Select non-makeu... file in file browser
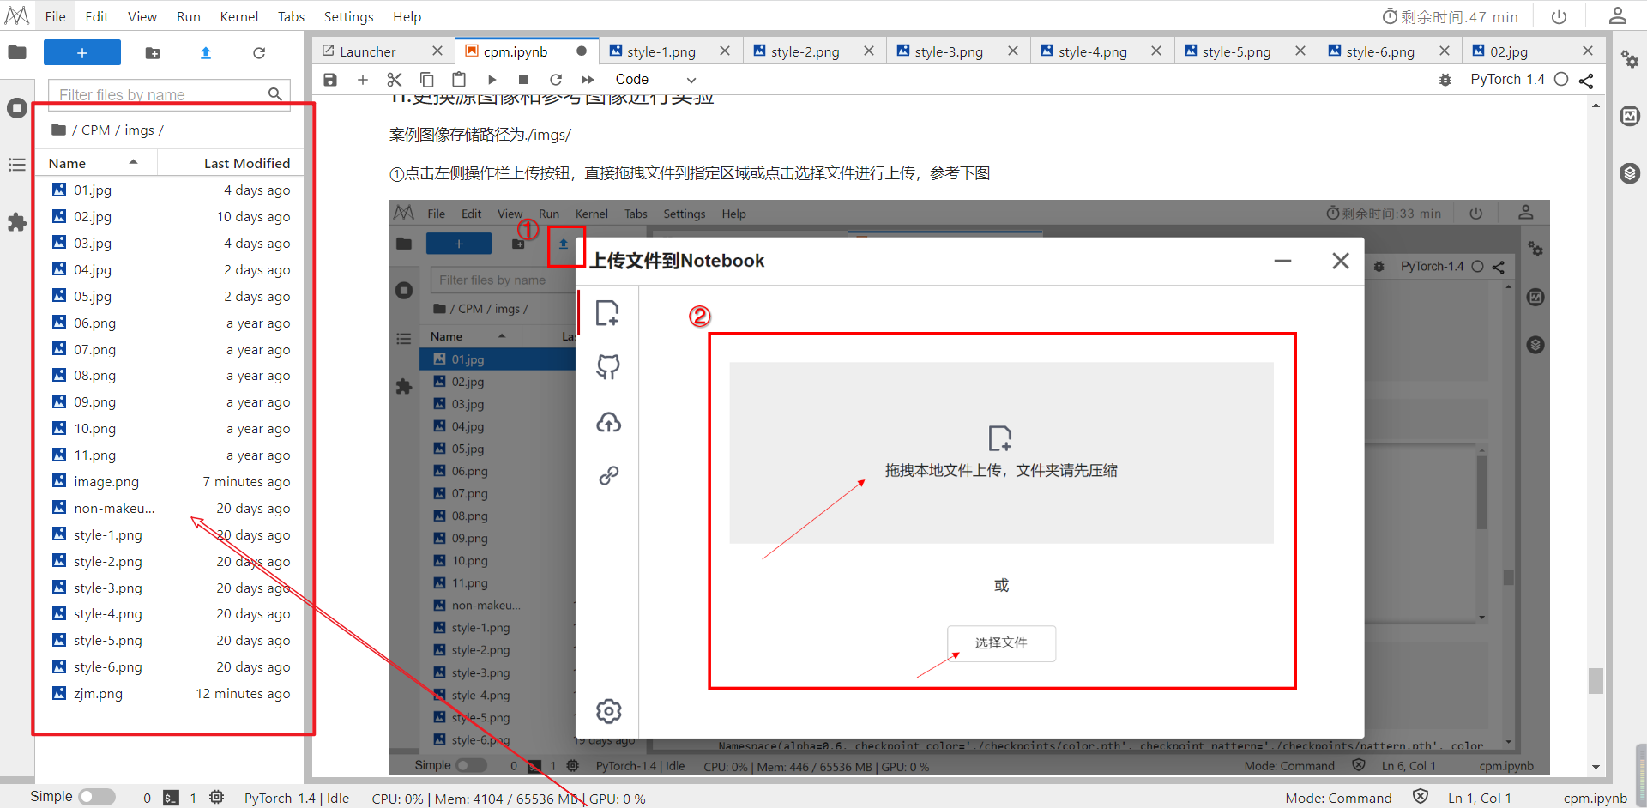The height and width of the screenshot is (808, 1647). [171, 509]
